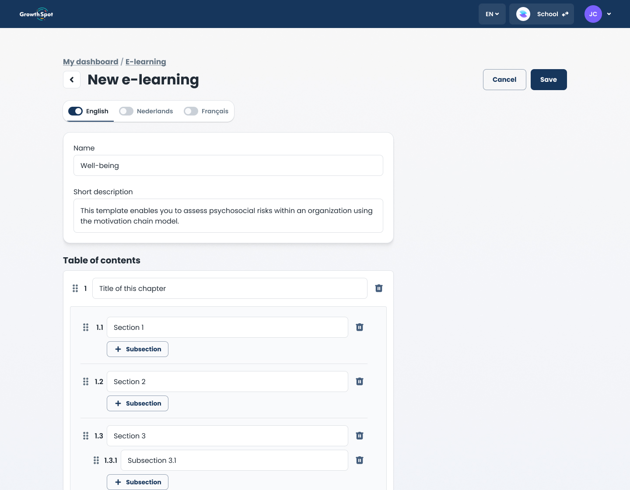Click drag handle for chapter 1
Screen dimensions: 630x490
coord(75,288)
